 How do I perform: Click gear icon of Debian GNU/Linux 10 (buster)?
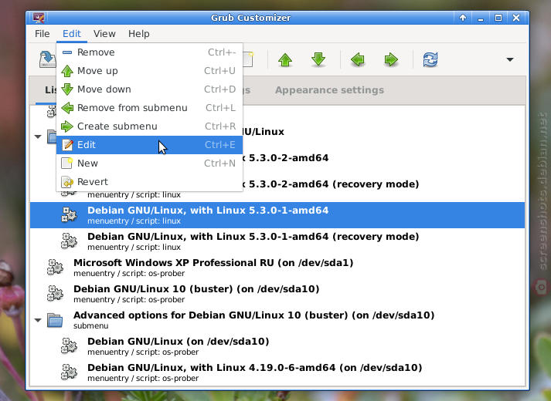pyautogui.click(x=55, y=294)
